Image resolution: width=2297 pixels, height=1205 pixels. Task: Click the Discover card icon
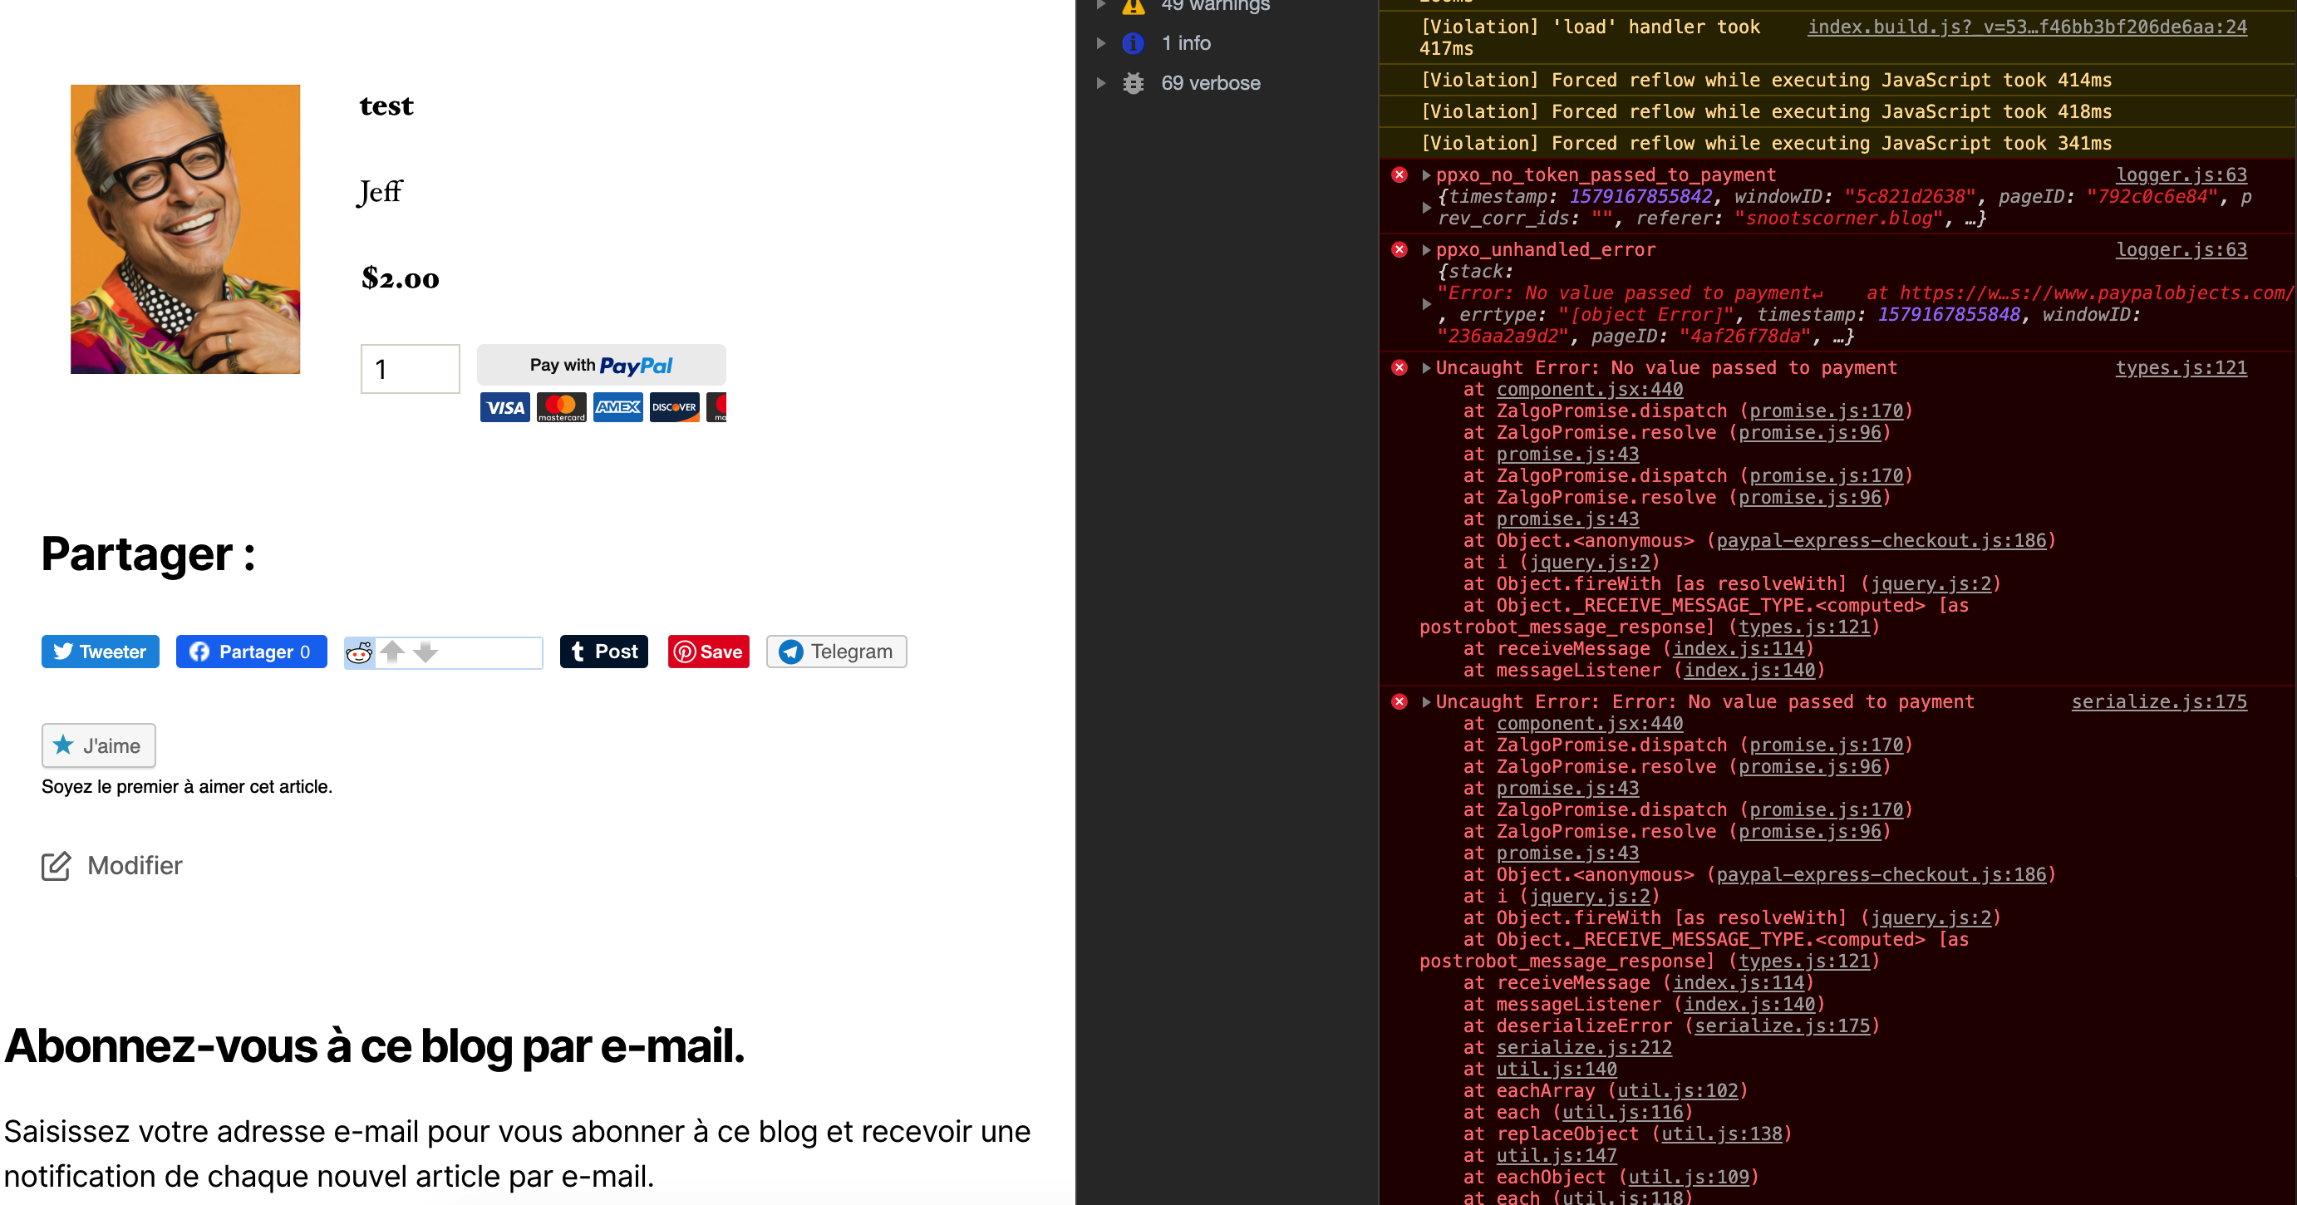coord(674,407)
